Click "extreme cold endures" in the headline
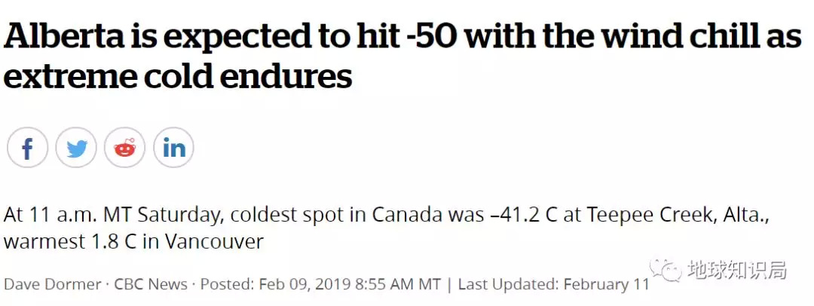 click(178, 78)
